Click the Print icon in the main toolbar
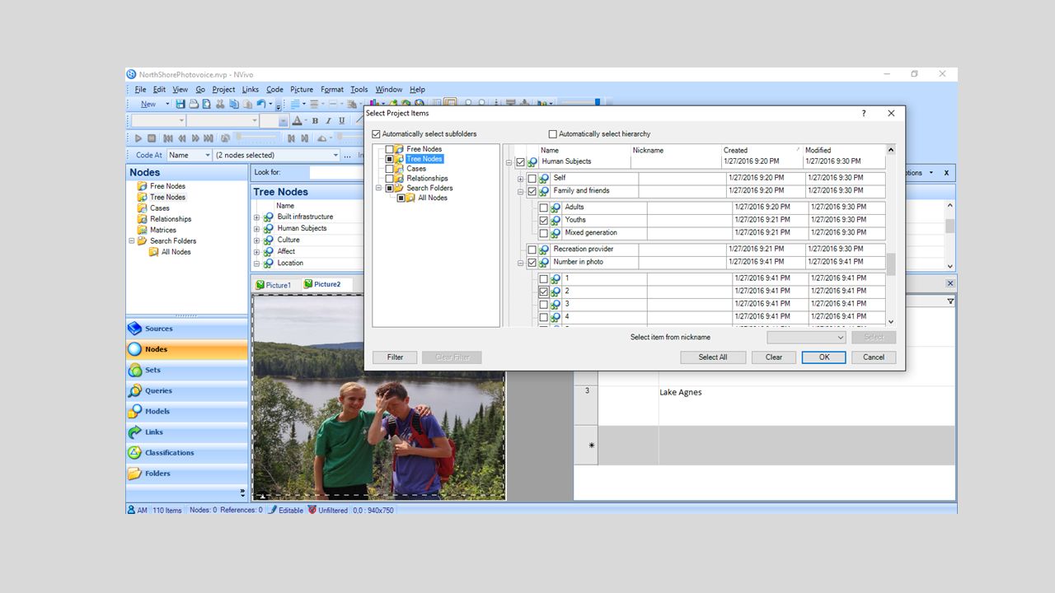1055x593 pixels. coord(194,104)
